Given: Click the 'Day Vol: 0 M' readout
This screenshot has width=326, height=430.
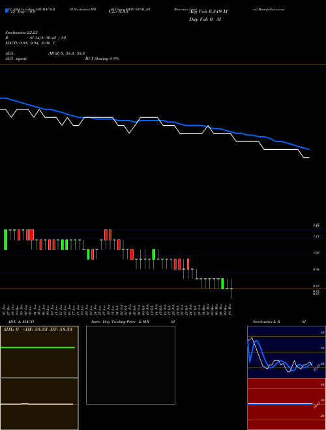Looking at the screenshot, I should (205, 20).
